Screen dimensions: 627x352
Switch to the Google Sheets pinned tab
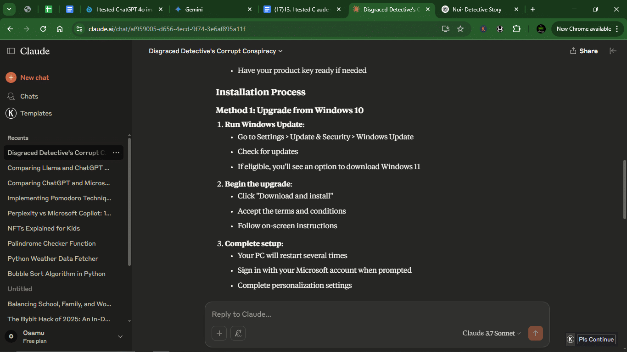click(49, 9)
